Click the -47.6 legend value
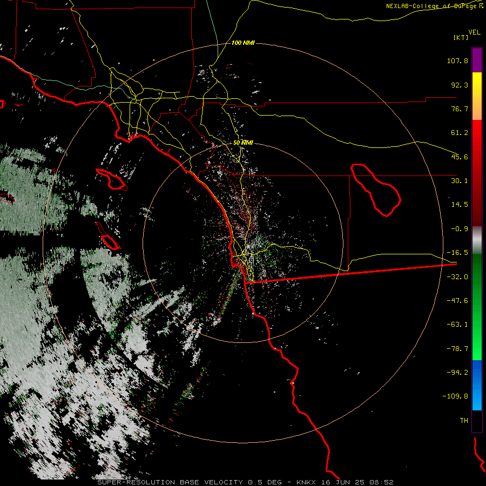Image resolution: width=486 pixels, height=486 pixels. pyautogui.click(x=457, y=301)
